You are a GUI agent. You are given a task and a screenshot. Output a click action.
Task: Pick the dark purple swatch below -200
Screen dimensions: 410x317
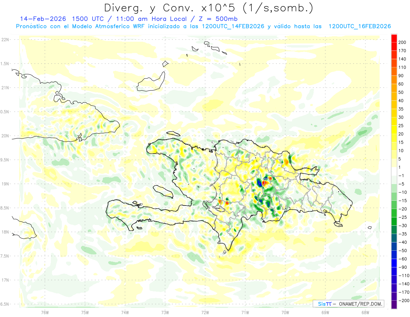tap(394, 305)
